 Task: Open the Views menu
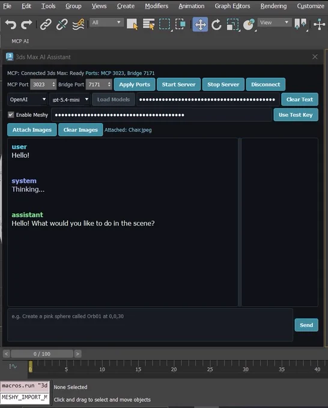pos(99,6)
